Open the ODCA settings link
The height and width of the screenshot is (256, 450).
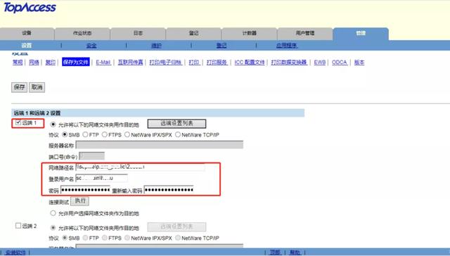340,63
